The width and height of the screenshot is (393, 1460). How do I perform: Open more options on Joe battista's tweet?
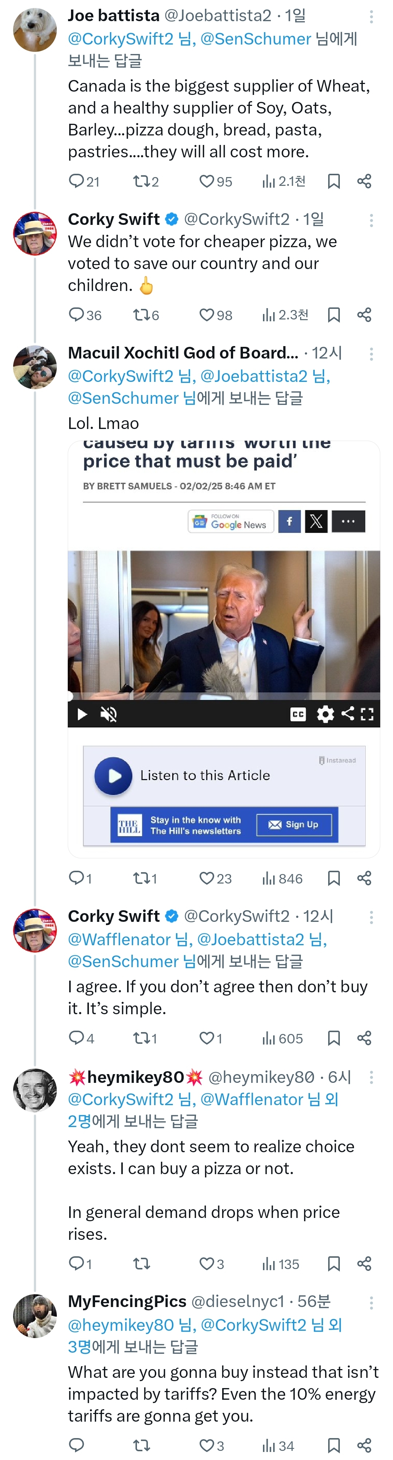(x=371, y=17)
